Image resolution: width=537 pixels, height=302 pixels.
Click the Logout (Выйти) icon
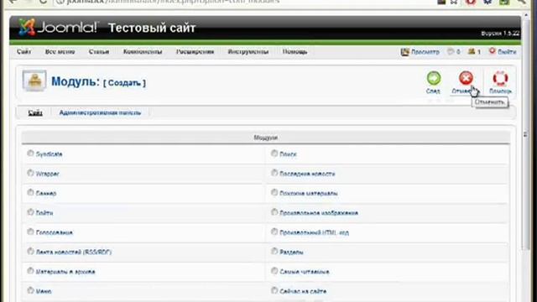click(x=493, y=51)
